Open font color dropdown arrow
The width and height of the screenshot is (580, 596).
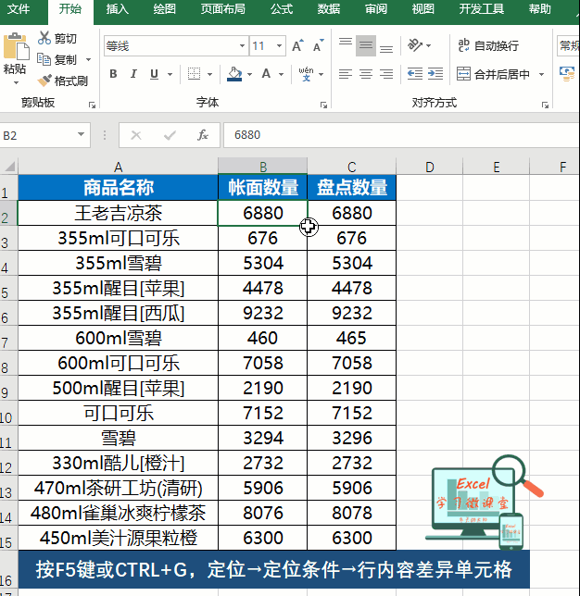pos(281,74)
